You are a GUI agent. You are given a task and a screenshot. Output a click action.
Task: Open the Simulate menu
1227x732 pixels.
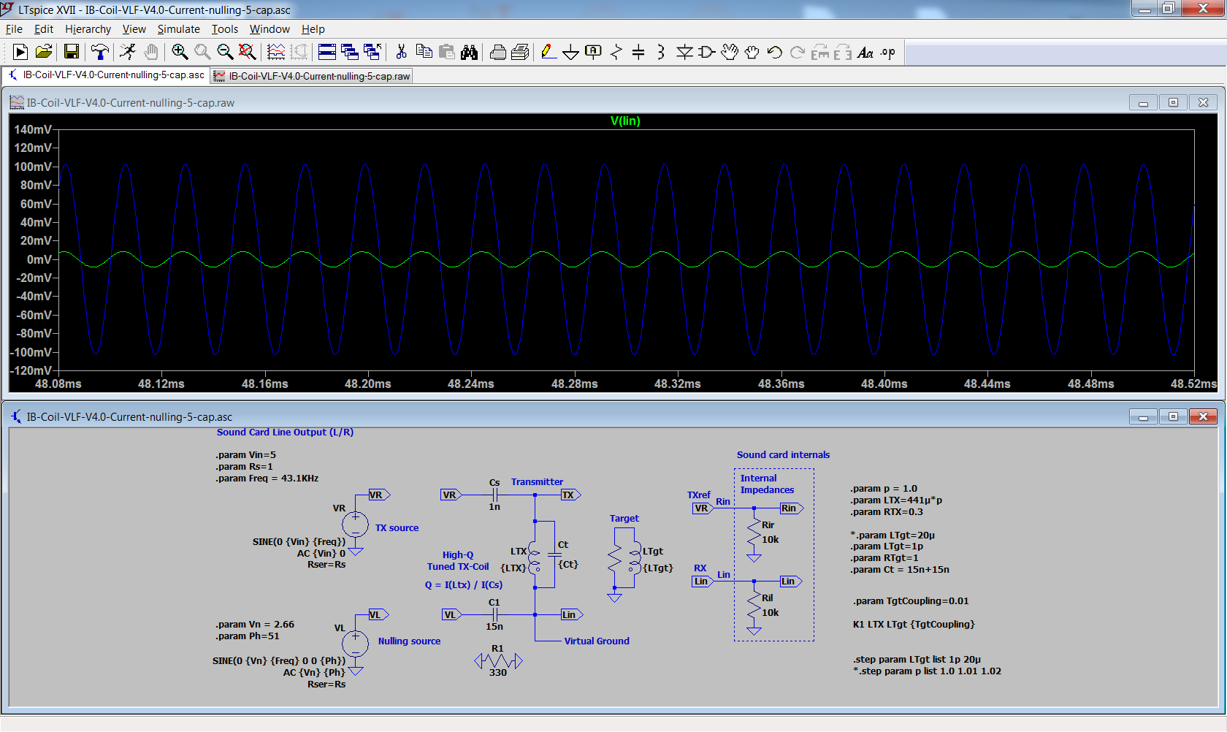click(x=179, y=29)
